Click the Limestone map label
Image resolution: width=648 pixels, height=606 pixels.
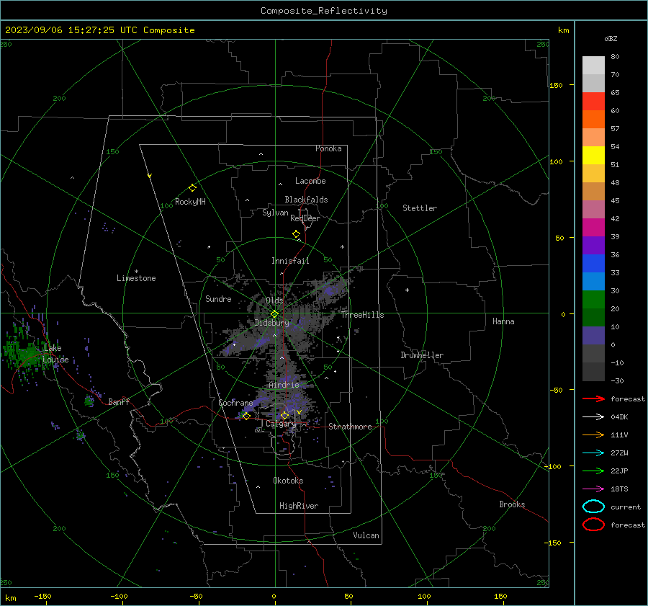(136, 278)
